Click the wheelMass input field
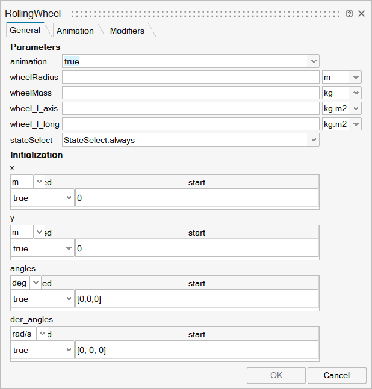Image resolution: width=372 pixels, height=389 pixels. point(190,93)
